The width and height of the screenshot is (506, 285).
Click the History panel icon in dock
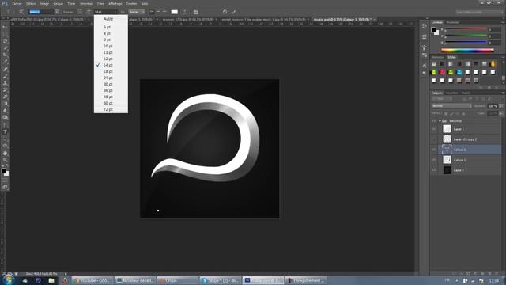pos(424,27)
